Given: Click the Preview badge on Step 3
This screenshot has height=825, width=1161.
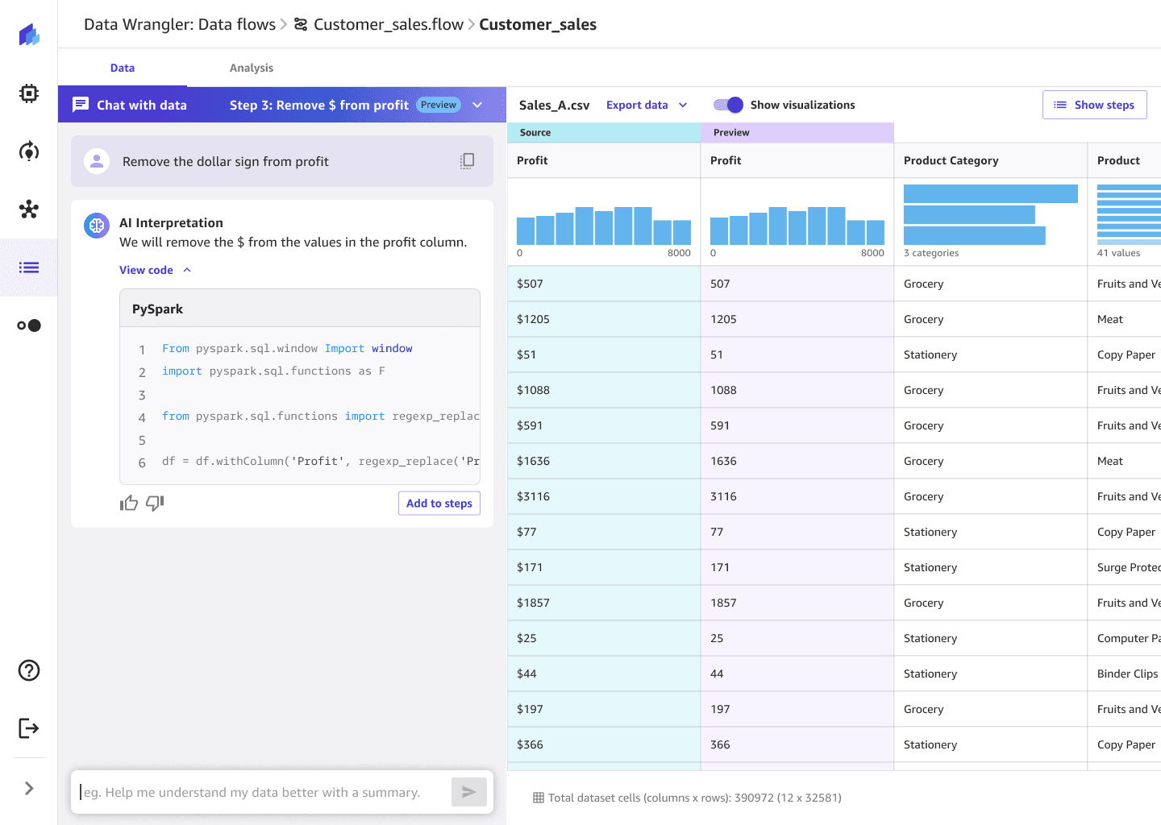Looking at the screenshot, I should click(x=439, y=105).
